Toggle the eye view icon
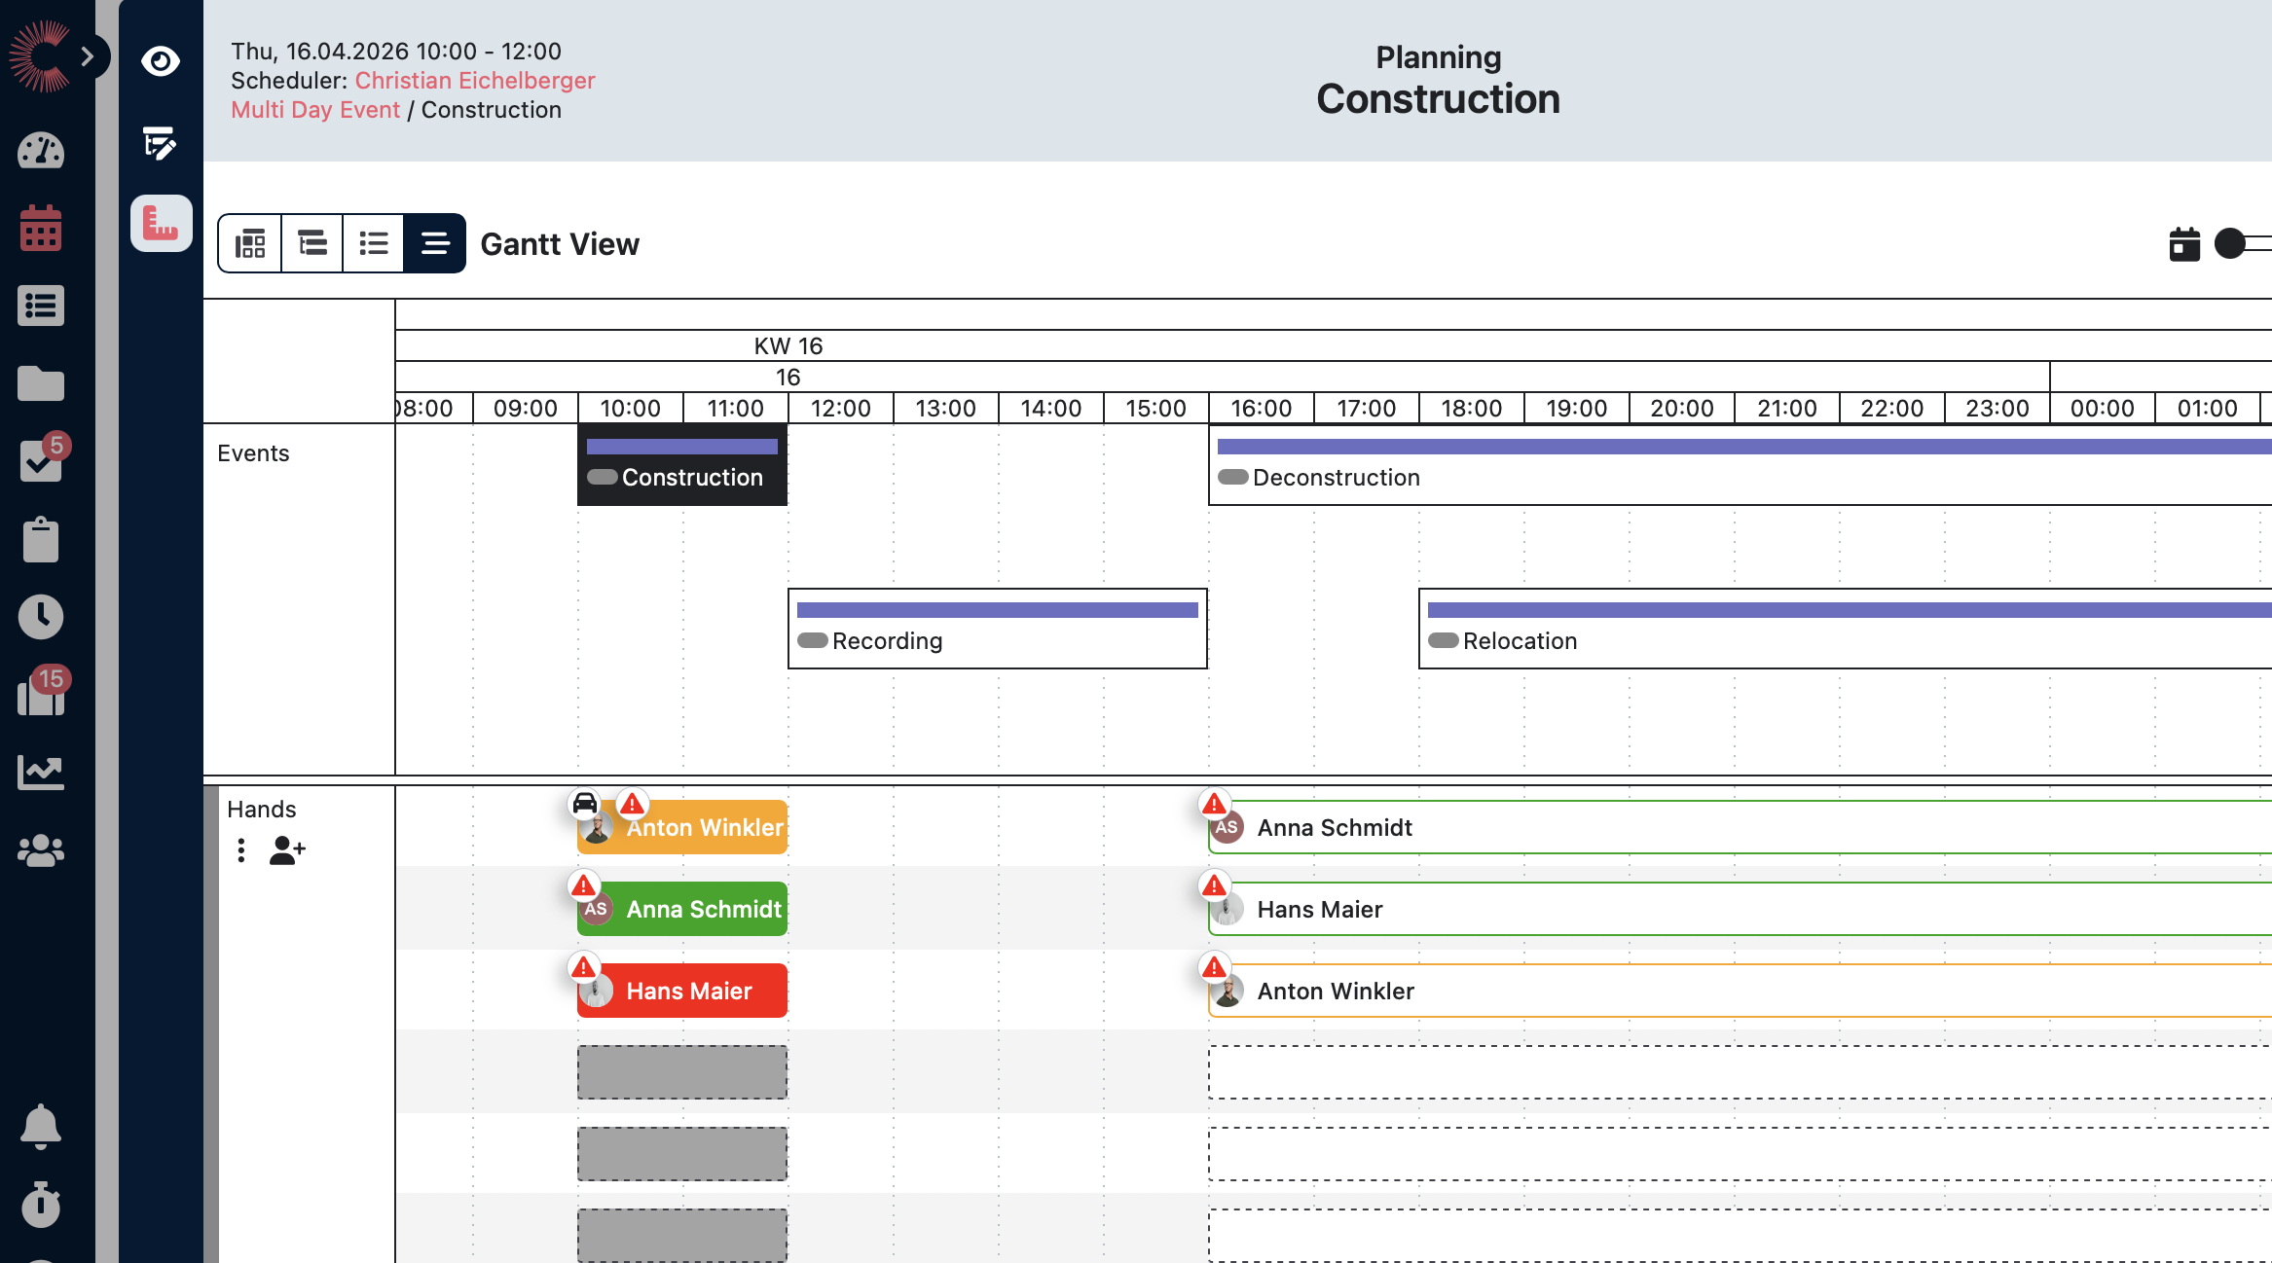Image resolution: width=2272 pixels, height=1263 pixels. click(x=161, y=61)
